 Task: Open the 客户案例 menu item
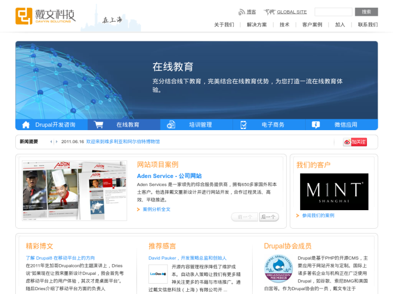[x=312, y=24]
